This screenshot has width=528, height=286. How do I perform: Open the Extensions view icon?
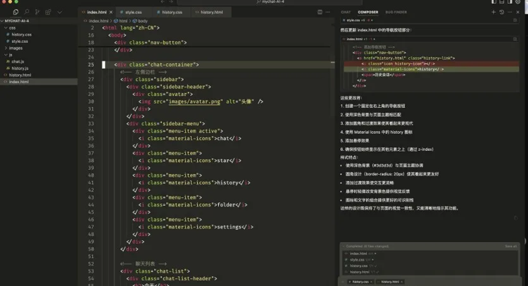pyautogui.click(x=48, y=12)
